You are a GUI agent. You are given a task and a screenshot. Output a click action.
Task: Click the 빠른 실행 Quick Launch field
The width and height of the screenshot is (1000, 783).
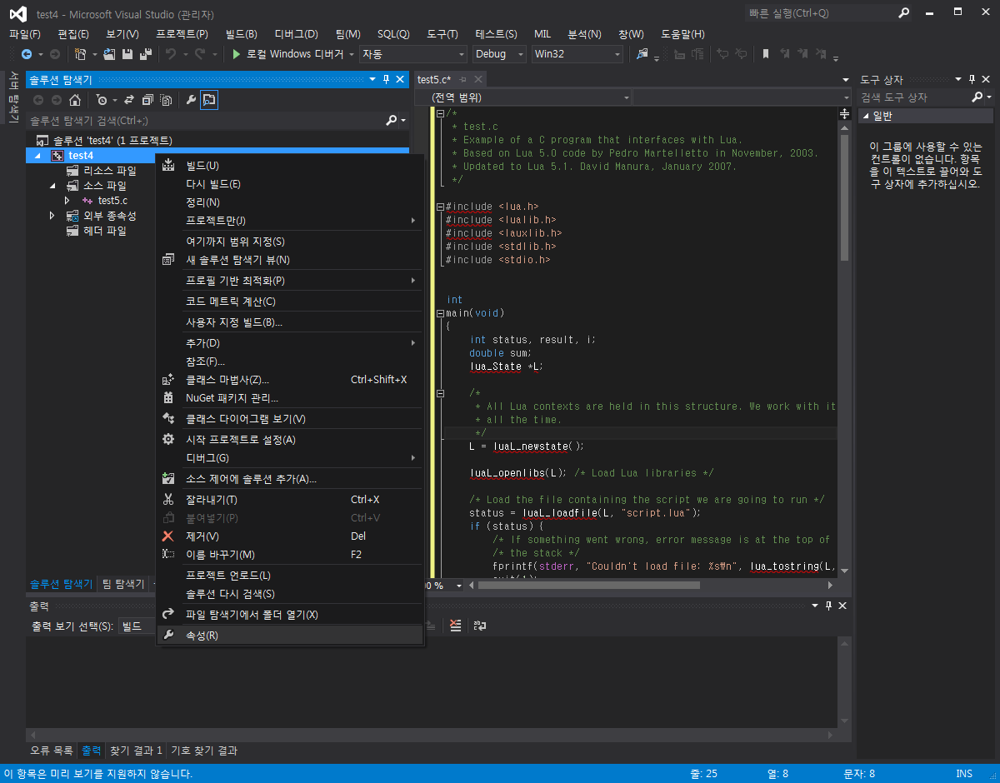(821, 12)
